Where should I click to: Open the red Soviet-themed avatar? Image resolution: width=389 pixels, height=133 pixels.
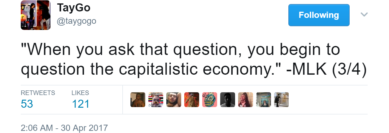[192, 100]
